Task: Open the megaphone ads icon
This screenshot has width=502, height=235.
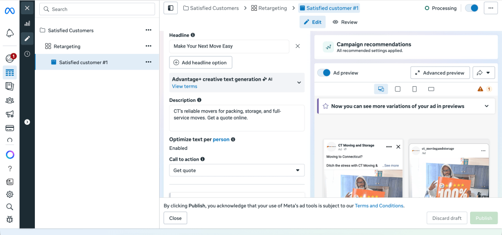Action: pos(9,114)
